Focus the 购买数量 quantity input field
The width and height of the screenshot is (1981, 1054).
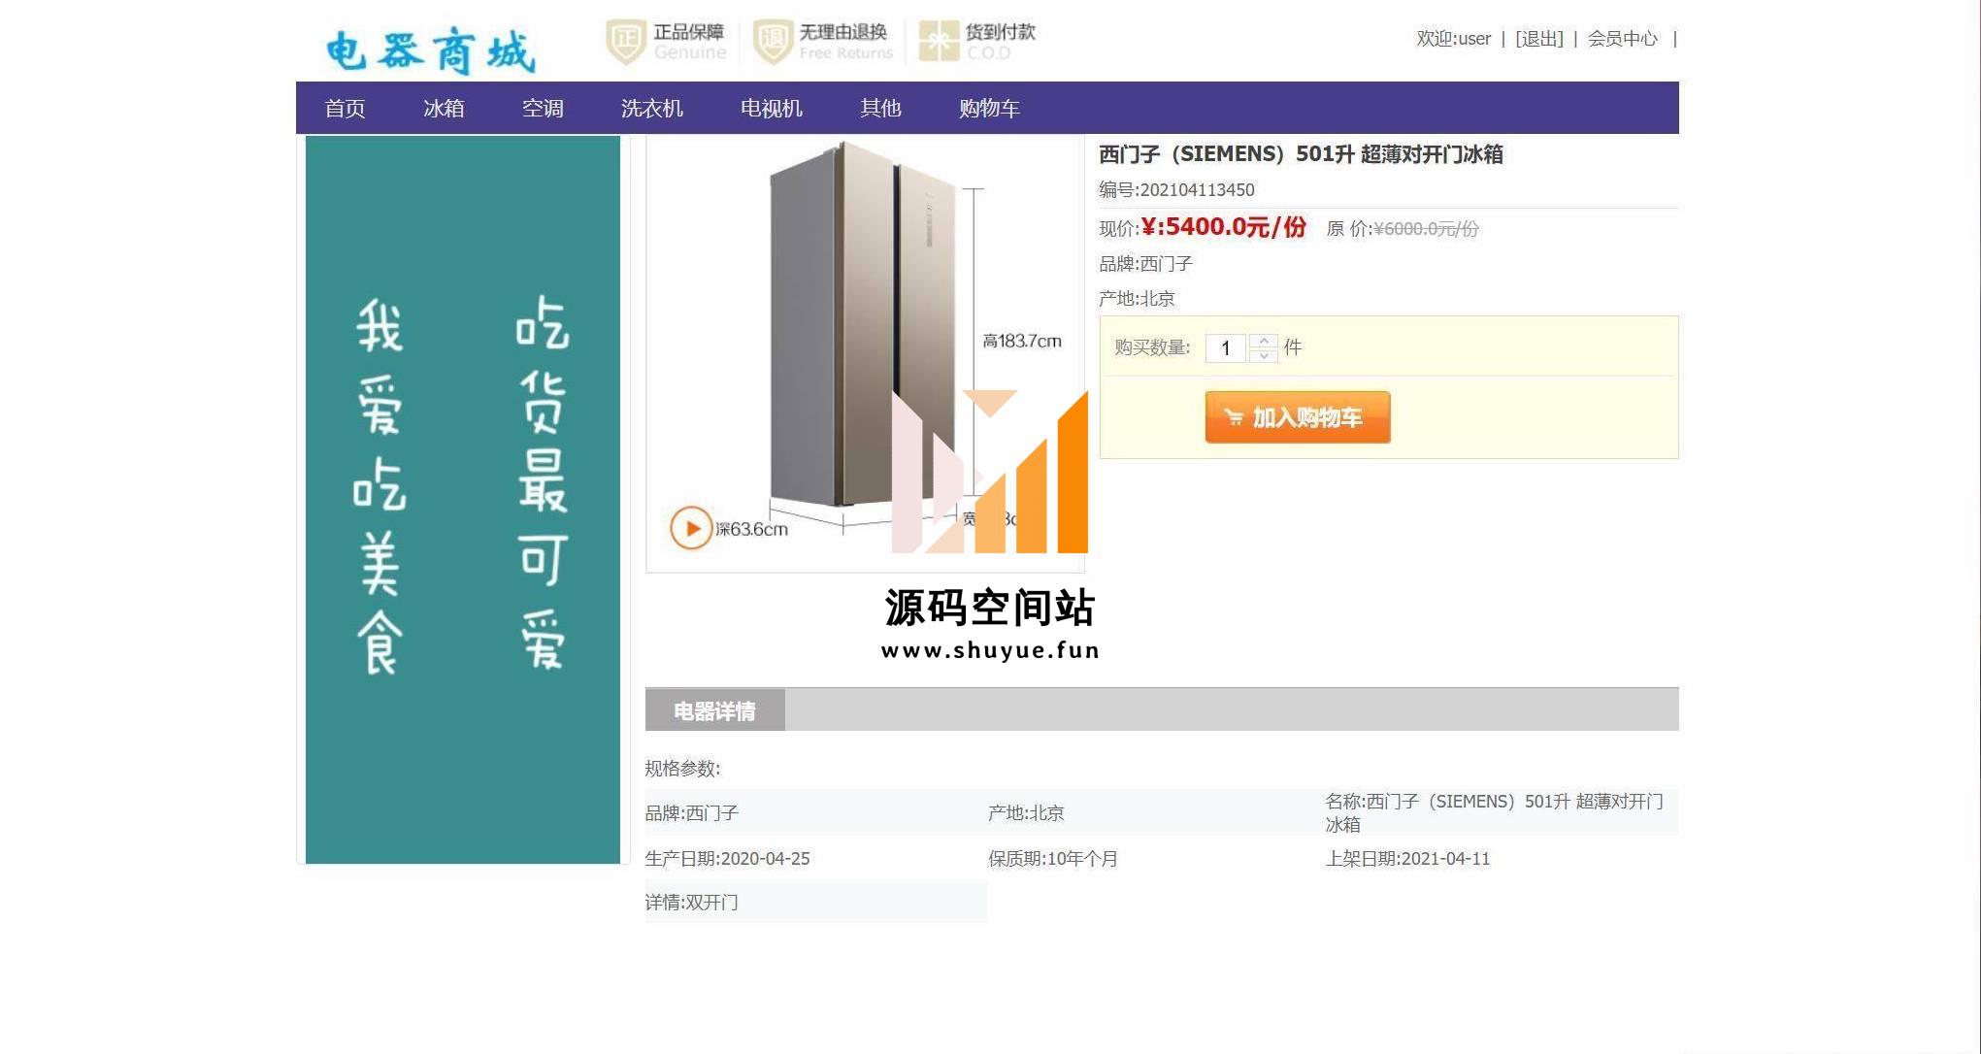[x=1226, y=348]
